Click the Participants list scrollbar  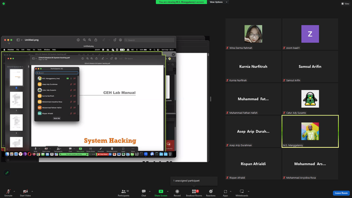tap(78, 90)
